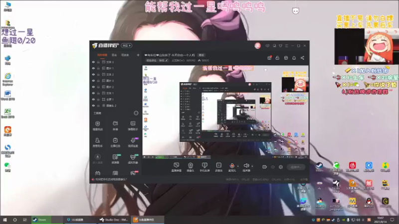Image resolution: width=399 pixels, height=224 pixels.
Task: Hide the 文本 2 layer via eye icon
Action: pos(93,75)
